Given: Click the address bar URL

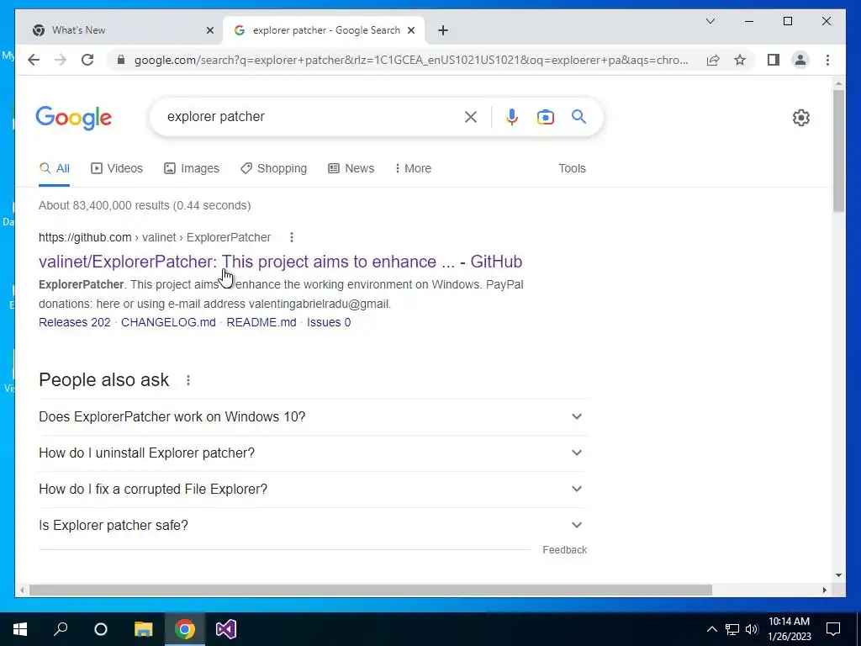Looking at the screenshot, I should pos(410,60).
